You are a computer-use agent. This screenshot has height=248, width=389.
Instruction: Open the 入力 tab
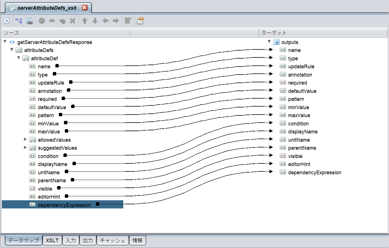pyautogui.click(x=70, y=240)
